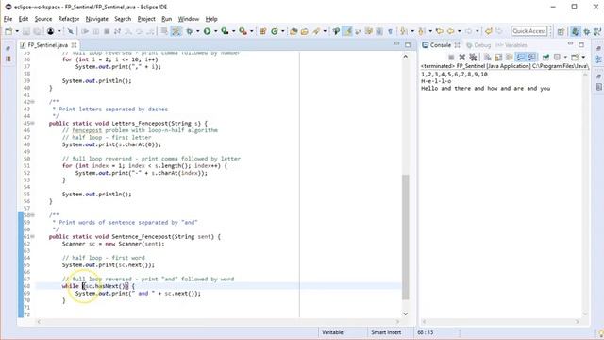
Task: Click the New Java Class icon
Action: pyautogui.click(x=275, y=31)
